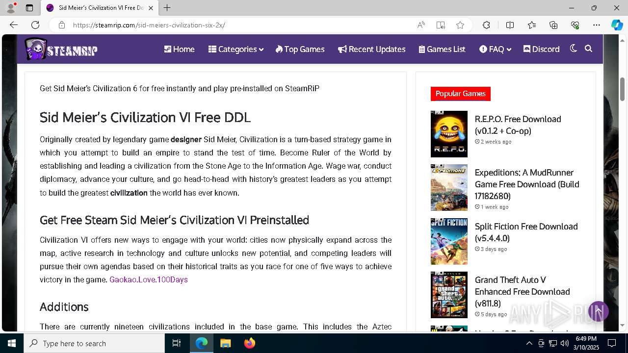
Task: Open the Grand Theft Auto V thumbnail
Action: (x=449, y=295)
